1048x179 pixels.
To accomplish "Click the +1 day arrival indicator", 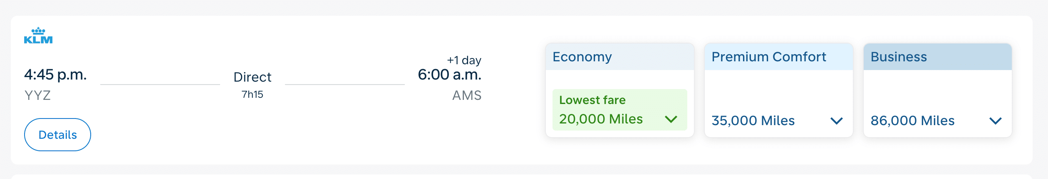I will point(464,60).
